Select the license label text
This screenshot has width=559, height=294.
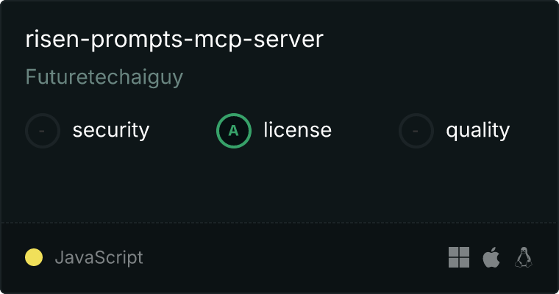click(298, 129)
